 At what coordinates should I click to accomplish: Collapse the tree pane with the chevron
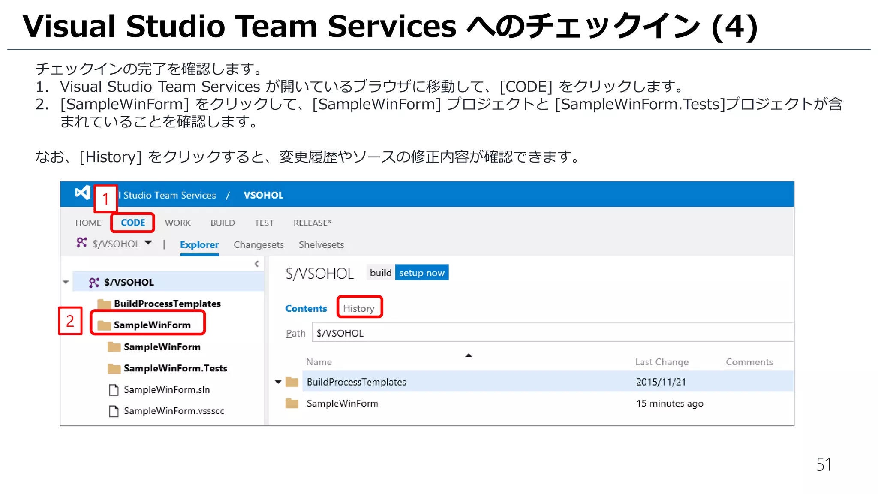pos(256,264)
